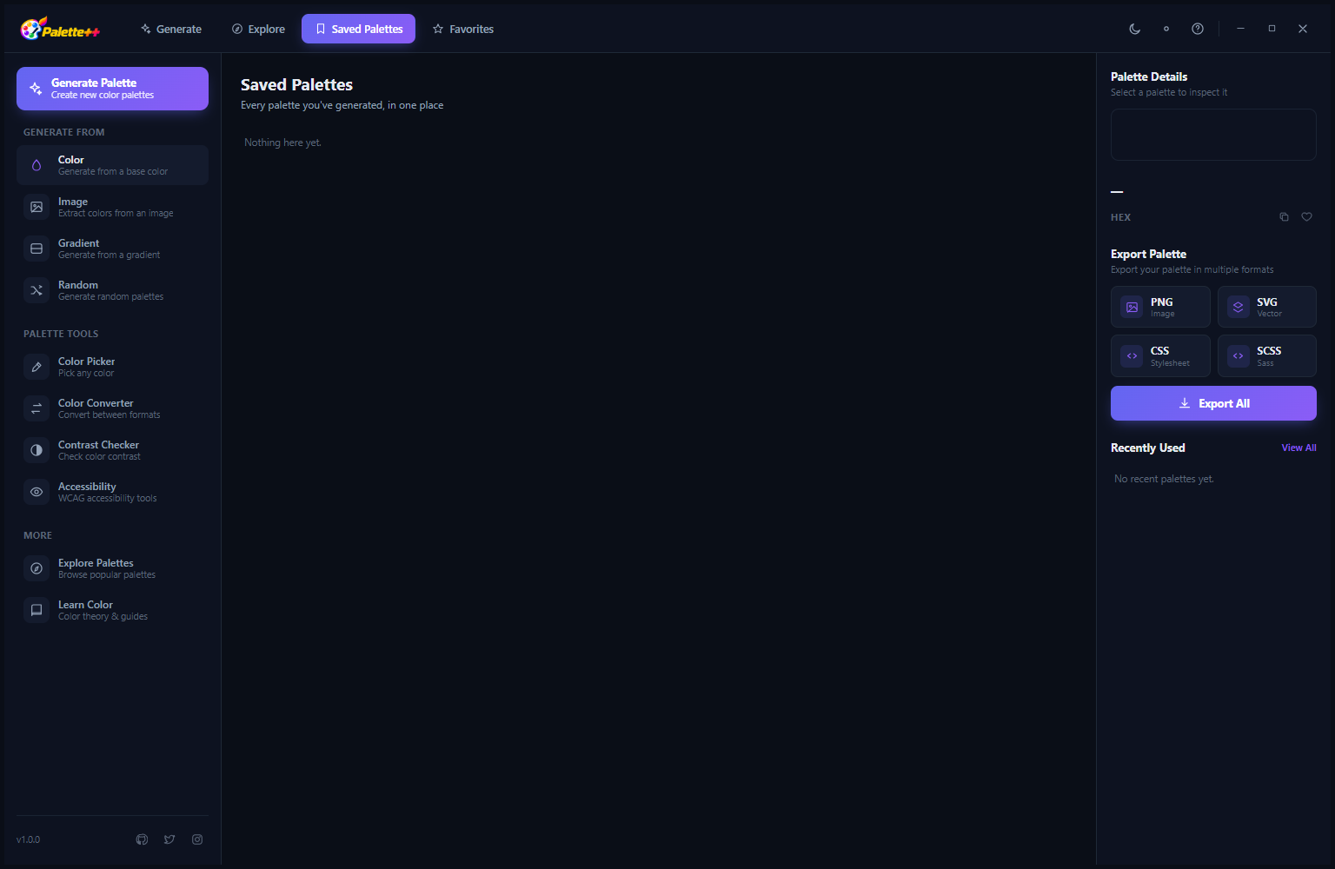Launch the Contrast Checker icon

pyautogui.click(x=37, y=450)
